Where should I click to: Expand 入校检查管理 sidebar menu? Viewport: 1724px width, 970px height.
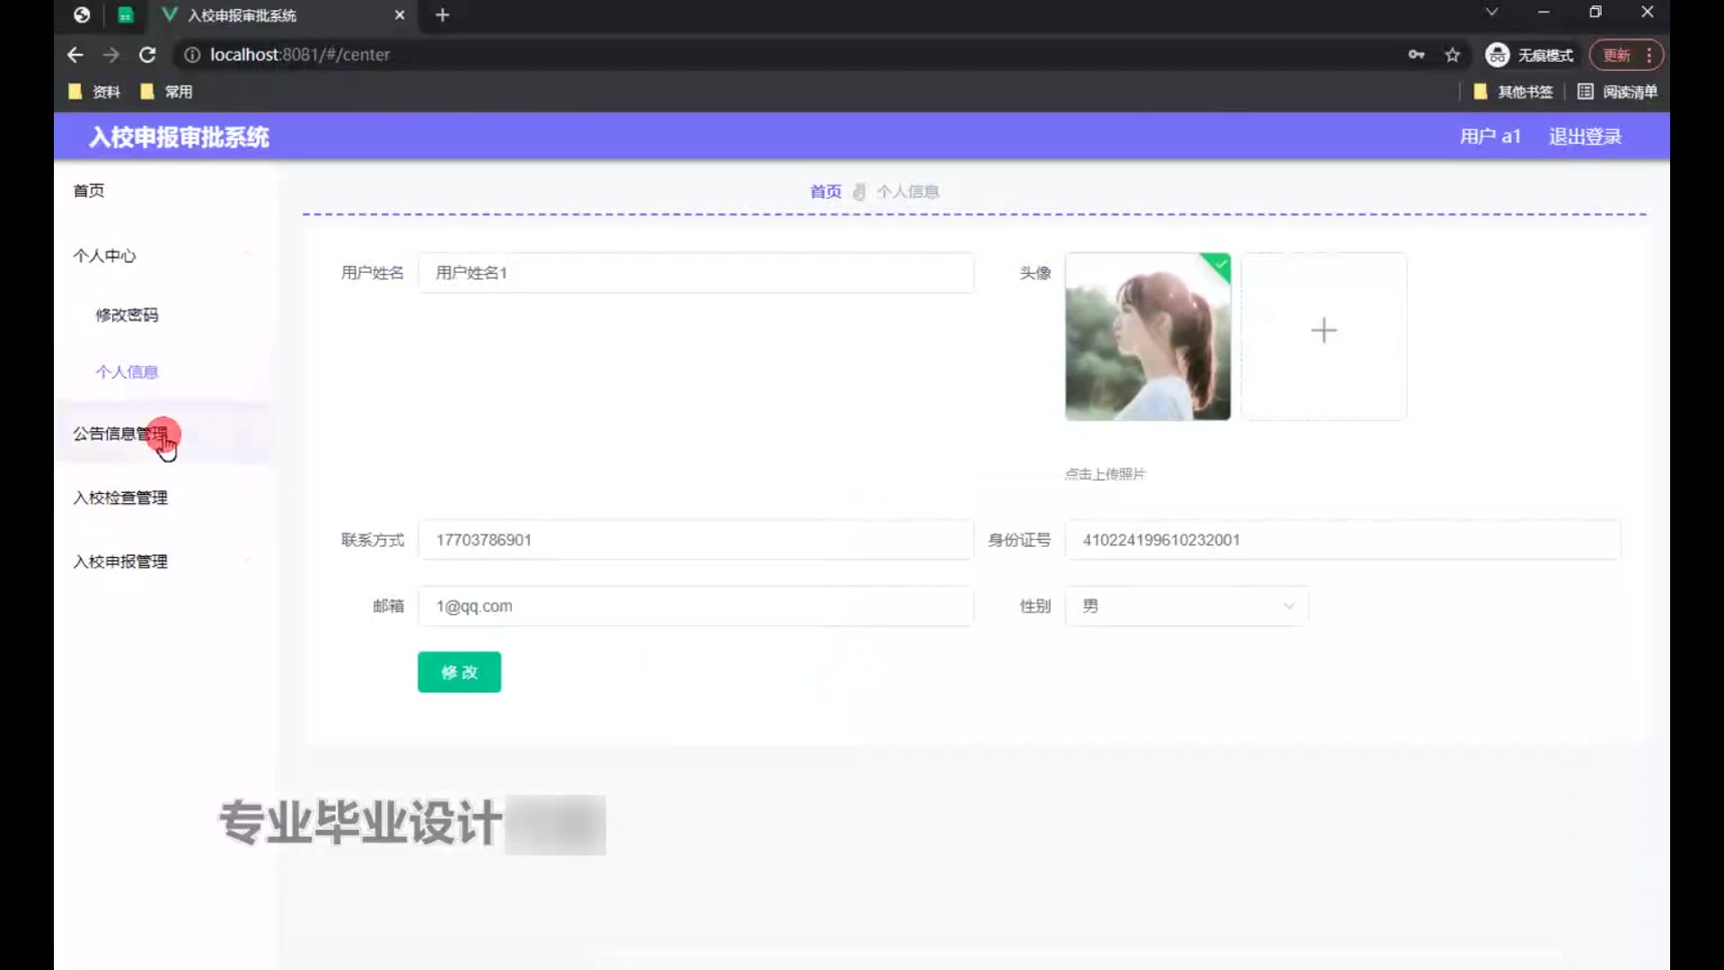point(162,498)
